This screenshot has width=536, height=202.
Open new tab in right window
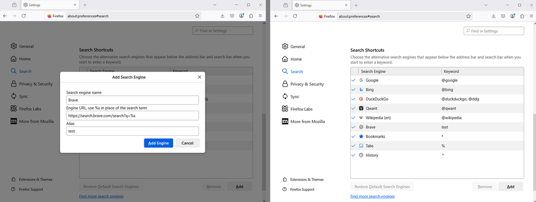356,5
